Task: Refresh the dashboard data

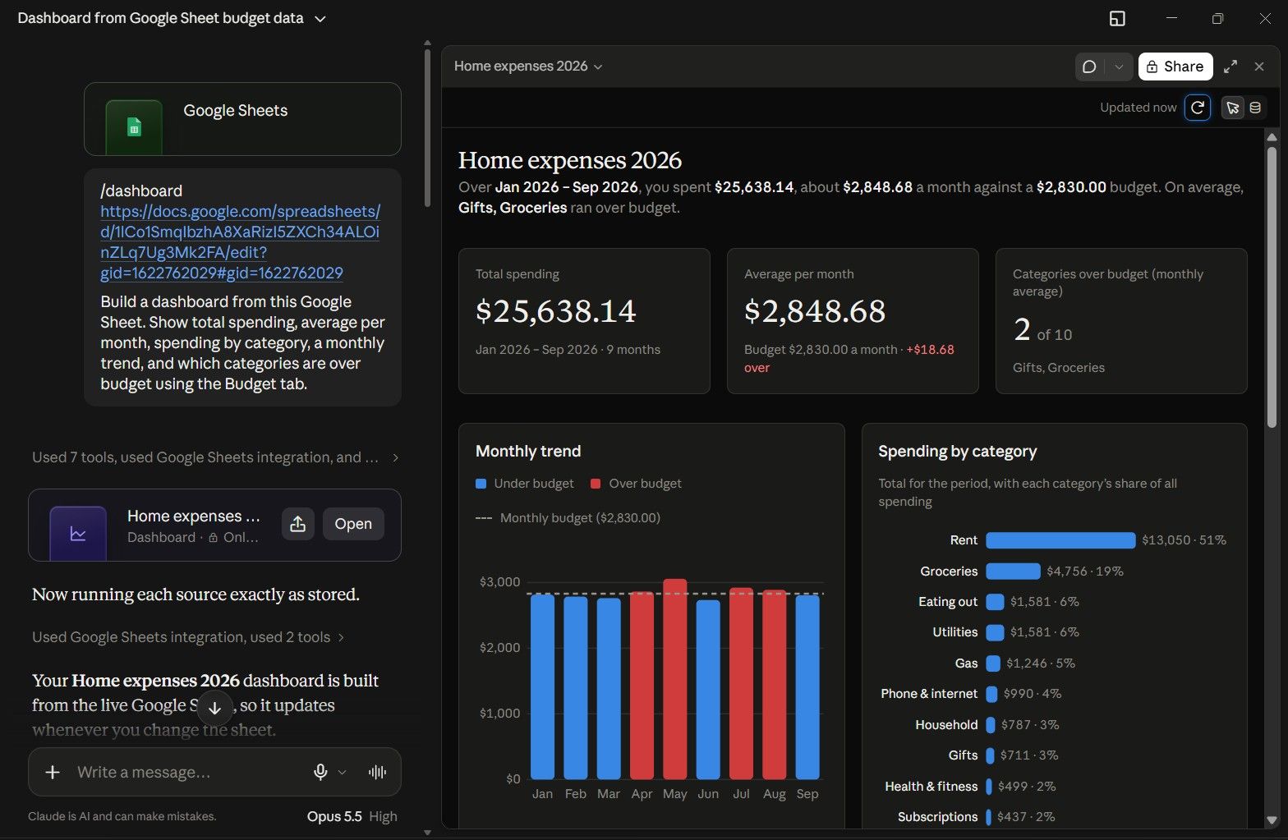Action: 1198,108
